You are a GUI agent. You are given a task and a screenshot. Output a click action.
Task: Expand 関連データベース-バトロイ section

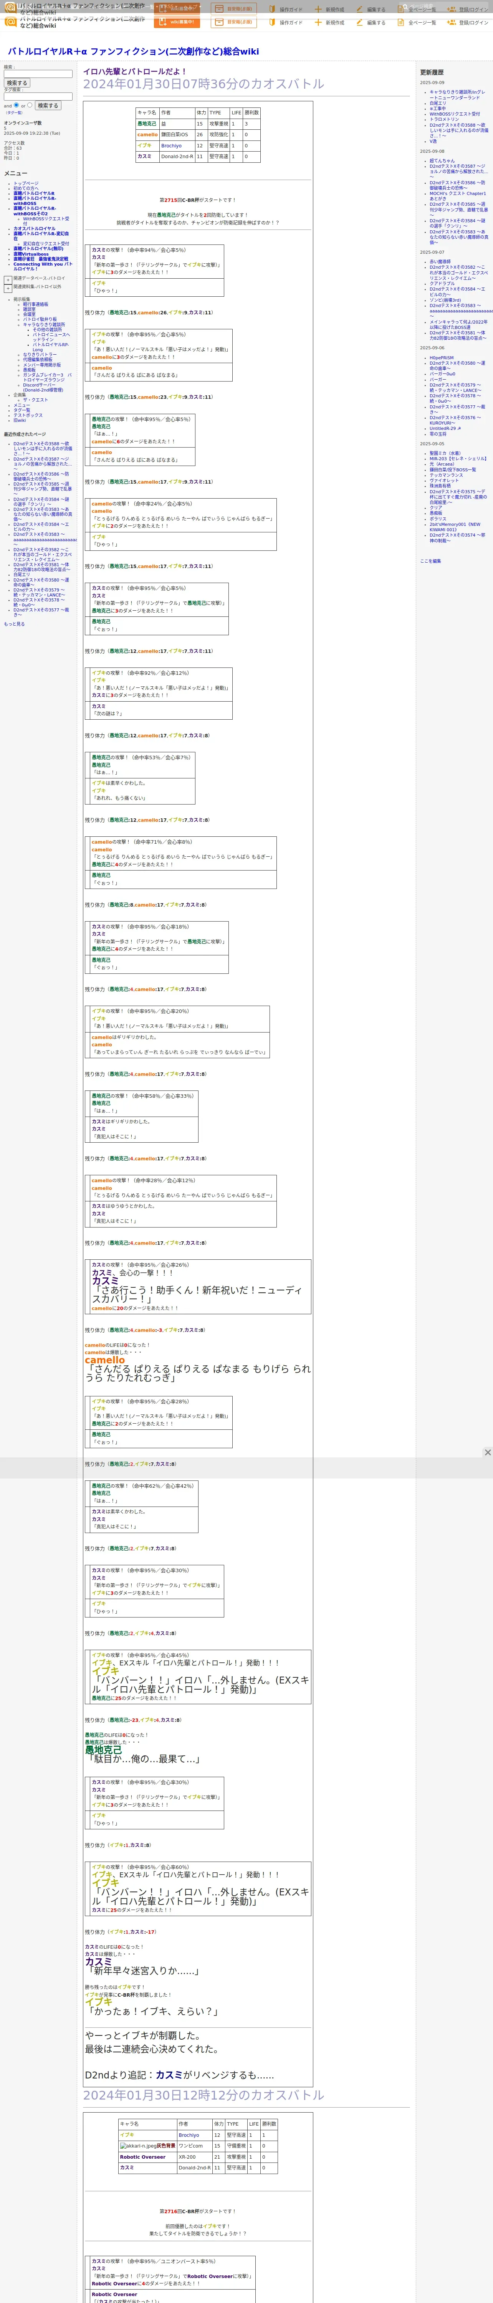8,280
